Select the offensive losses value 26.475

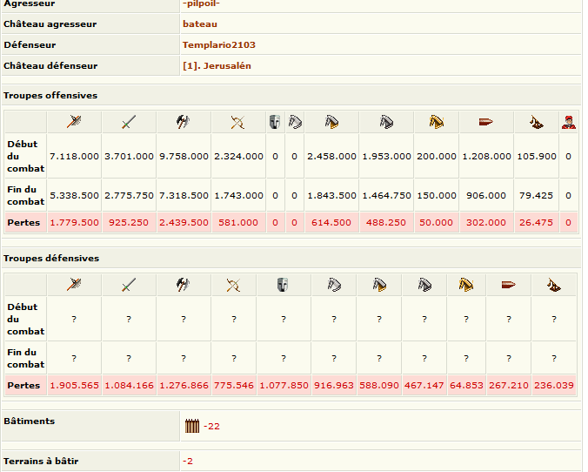tap(536, 222)
